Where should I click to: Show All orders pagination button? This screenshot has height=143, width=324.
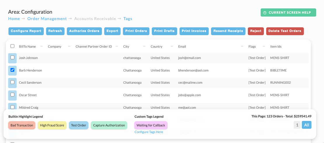click(x=307, y=125)
